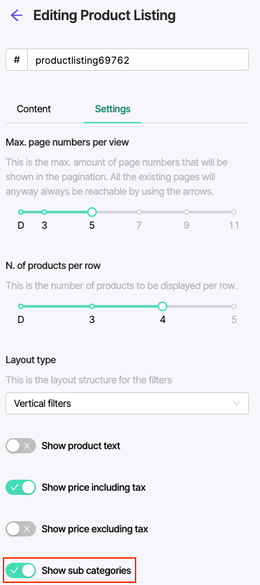Toggle Show product text switch

tap(21, 446)
